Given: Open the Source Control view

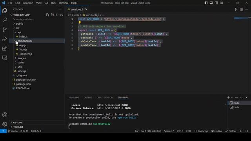Looking at the screenshot, I should [x=5, y=29].
